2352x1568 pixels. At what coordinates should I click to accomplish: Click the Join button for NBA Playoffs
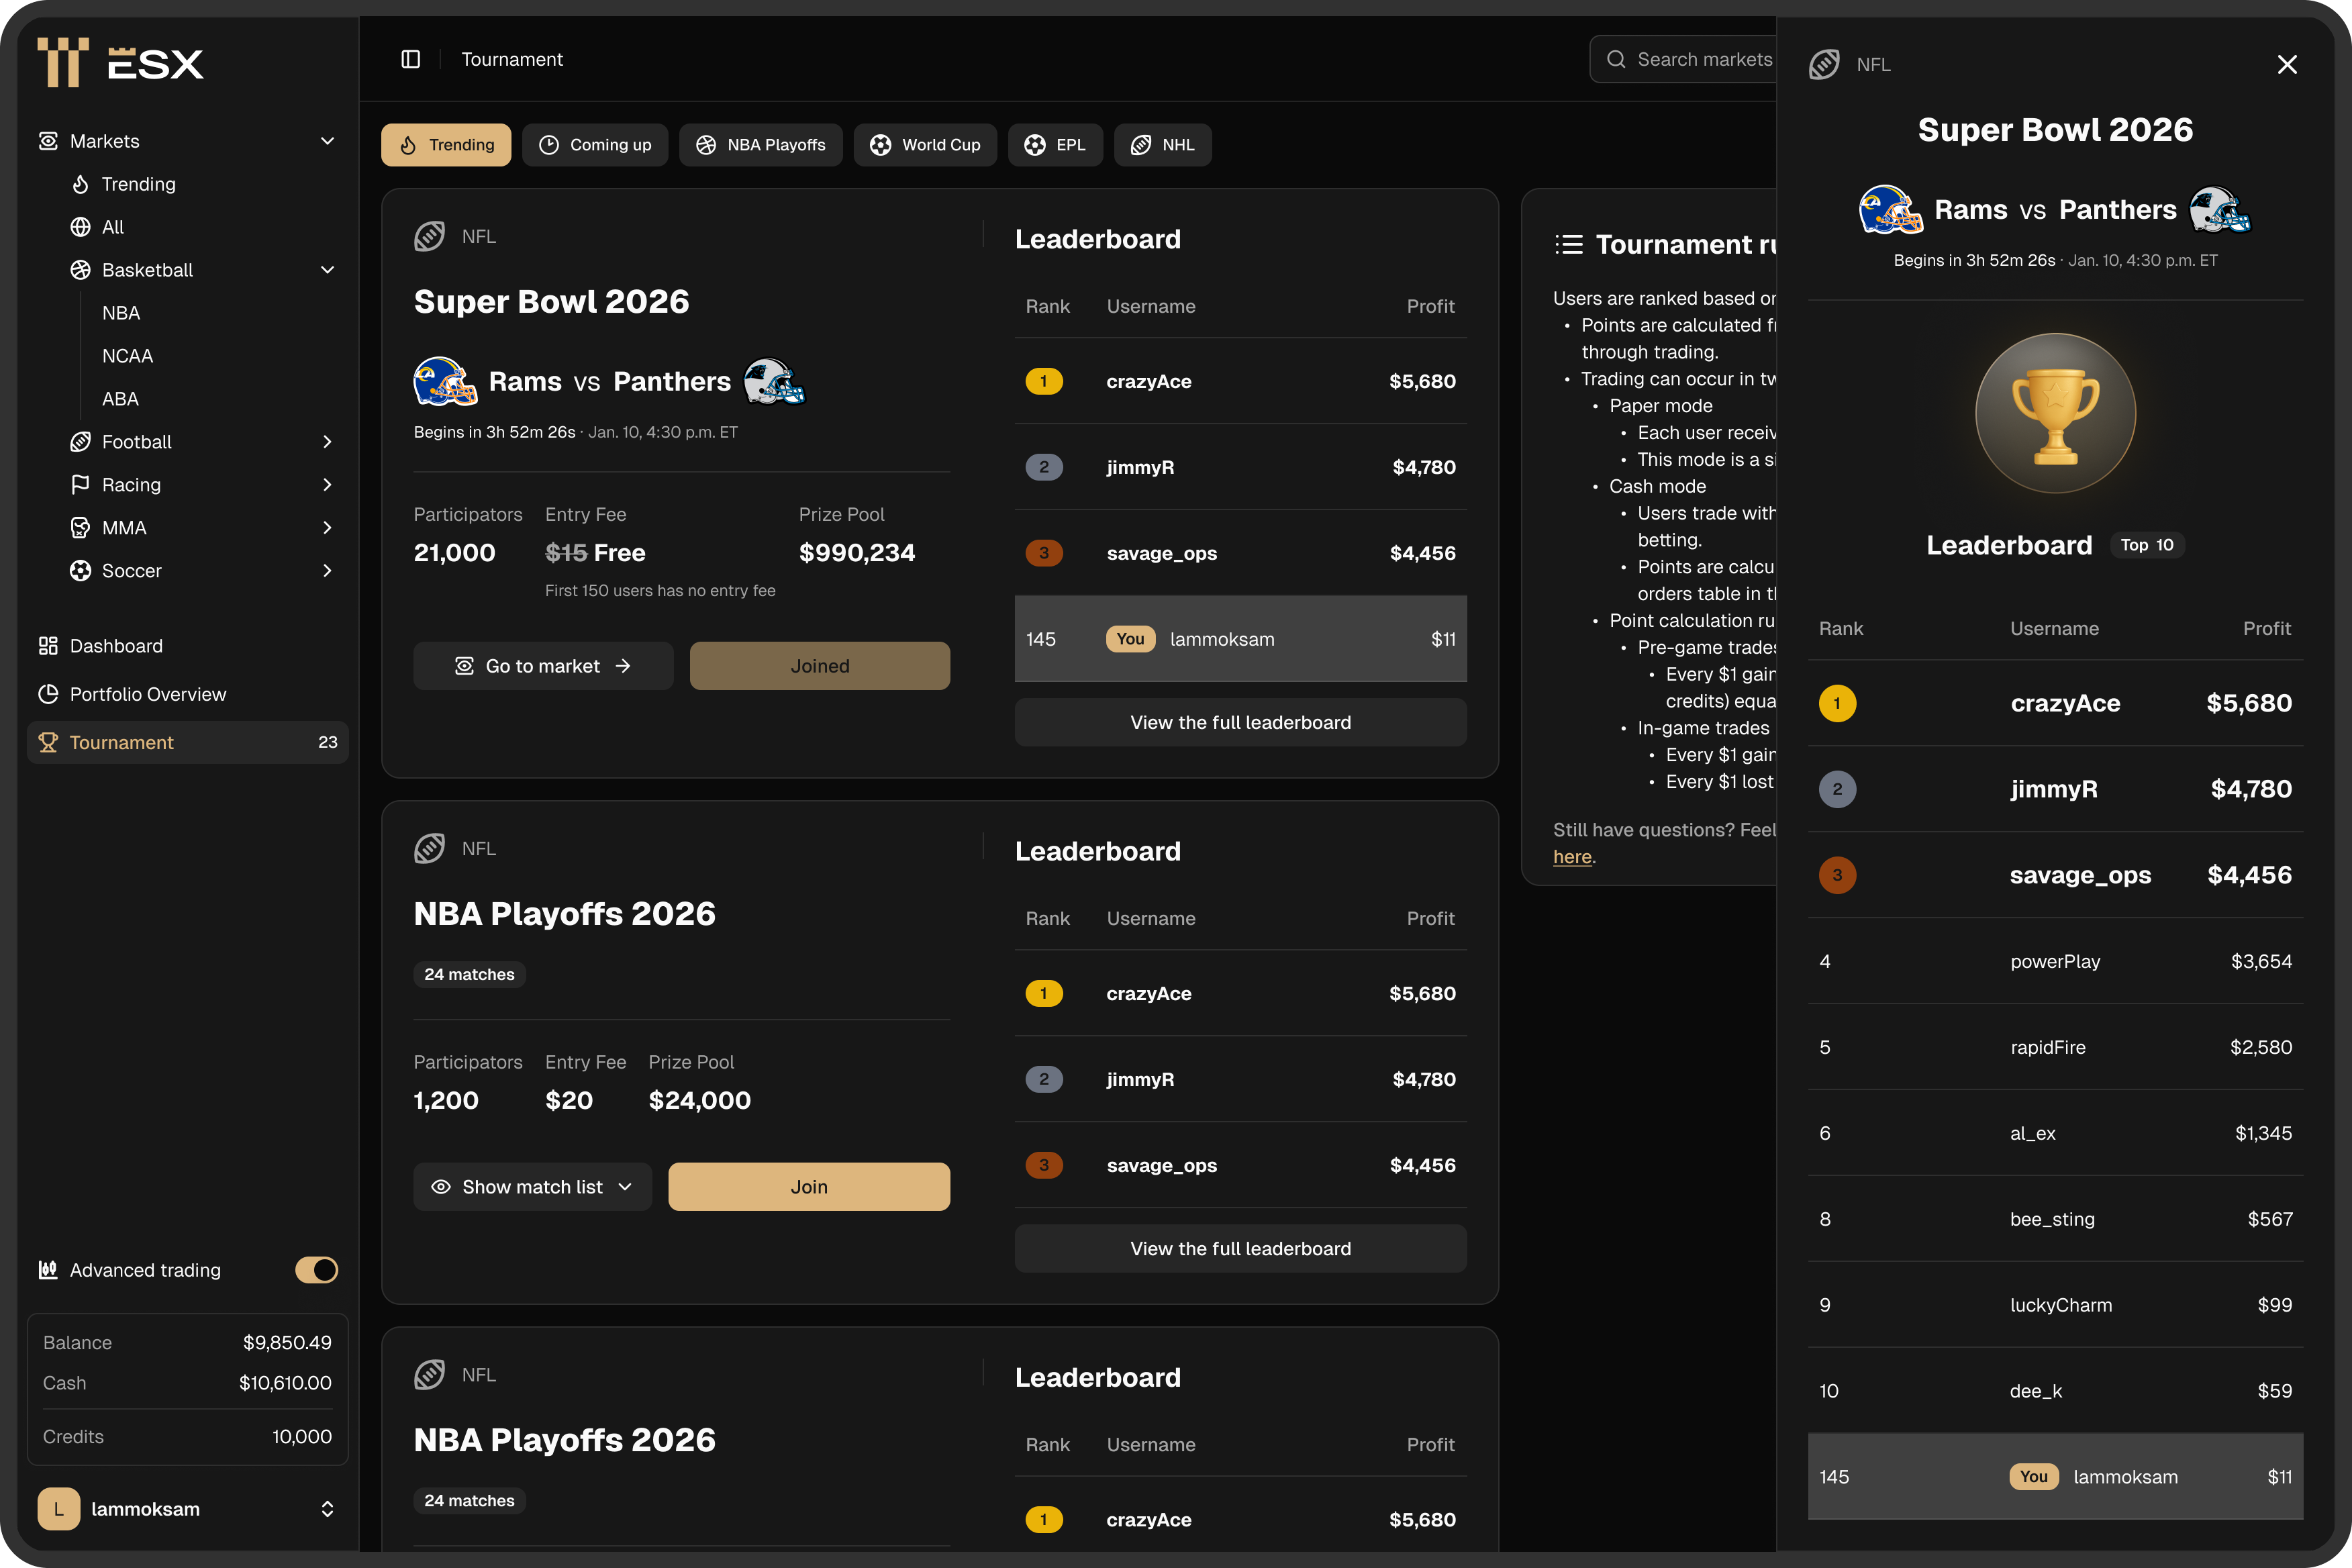[809, 1187]
